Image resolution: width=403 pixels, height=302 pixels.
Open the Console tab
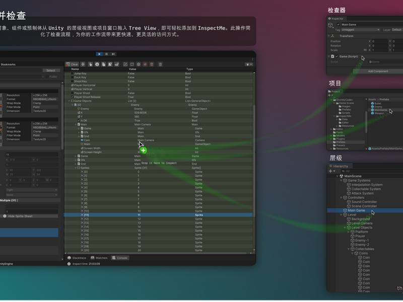tap(120, 258)
